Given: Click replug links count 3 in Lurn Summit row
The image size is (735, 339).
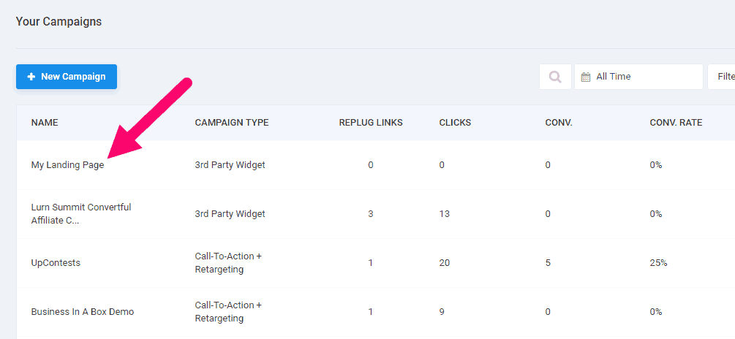Looking at the screenshot, I should click(371, 214).
